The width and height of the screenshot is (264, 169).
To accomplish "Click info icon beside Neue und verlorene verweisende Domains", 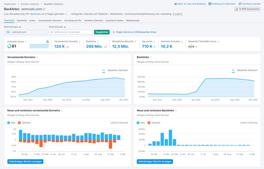I will point(62,111).
